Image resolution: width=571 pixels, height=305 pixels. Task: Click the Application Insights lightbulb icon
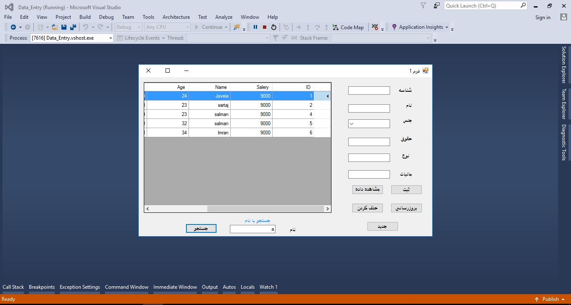394,27
